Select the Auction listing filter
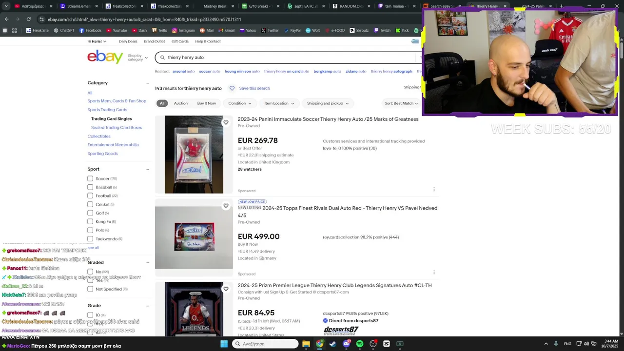The width and height of the screenshot is (624, 351). 181,103
